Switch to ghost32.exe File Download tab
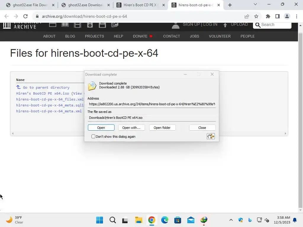This screenshot has height=227, width=303. pyautogui.click(x=30, y=5)
